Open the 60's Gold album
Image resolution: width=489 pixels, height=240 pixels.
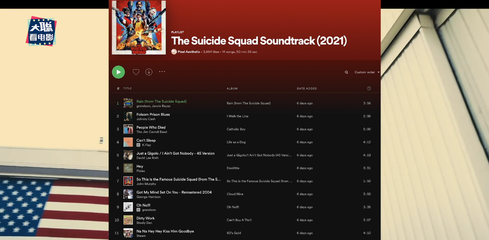234,233
